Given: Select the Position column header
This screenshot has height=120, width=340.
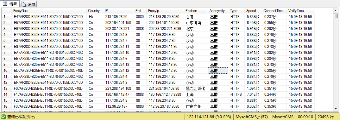Looking at the screenshot, I should (x=196, y=11).
